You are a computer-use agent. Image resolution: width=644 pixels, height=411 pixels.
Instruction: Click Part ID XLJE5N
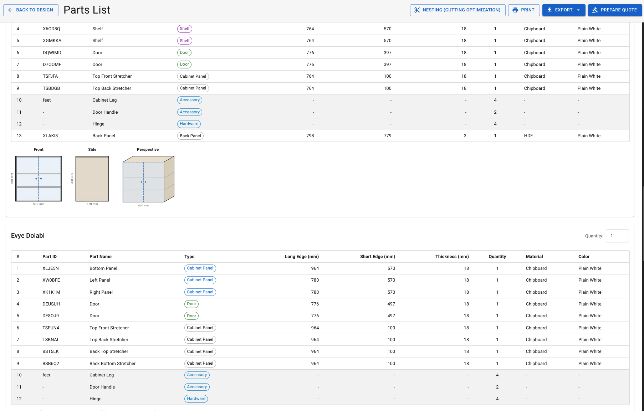coord(51,268)
